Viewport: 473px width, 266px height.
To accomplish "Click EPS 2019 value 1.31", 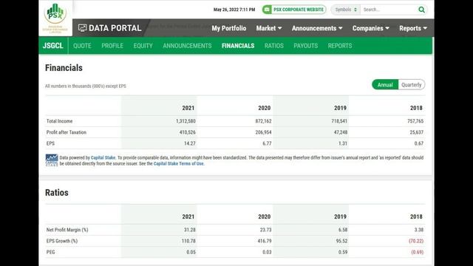I will (343, 143).
